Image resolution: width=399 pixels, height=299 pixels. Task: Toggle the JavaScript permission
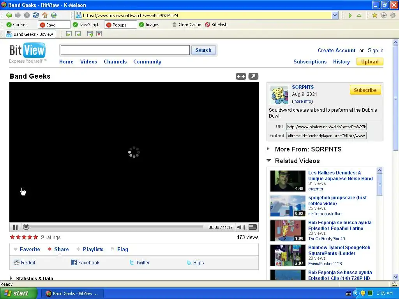tap(86, 25)
